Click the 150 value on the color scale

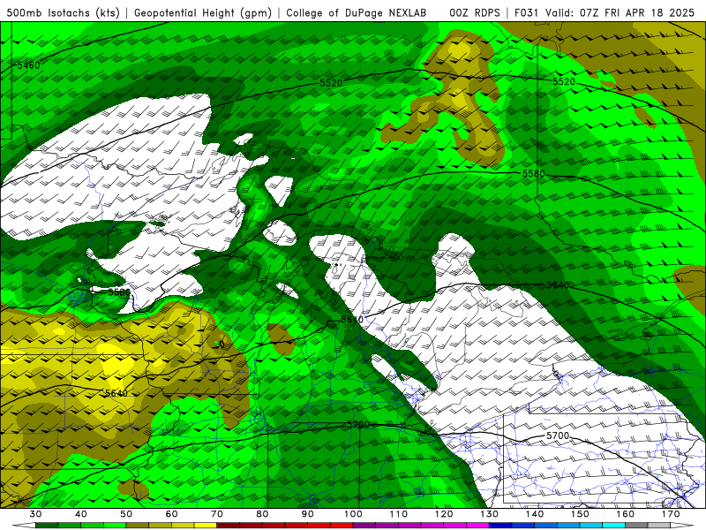click(580, 514)
